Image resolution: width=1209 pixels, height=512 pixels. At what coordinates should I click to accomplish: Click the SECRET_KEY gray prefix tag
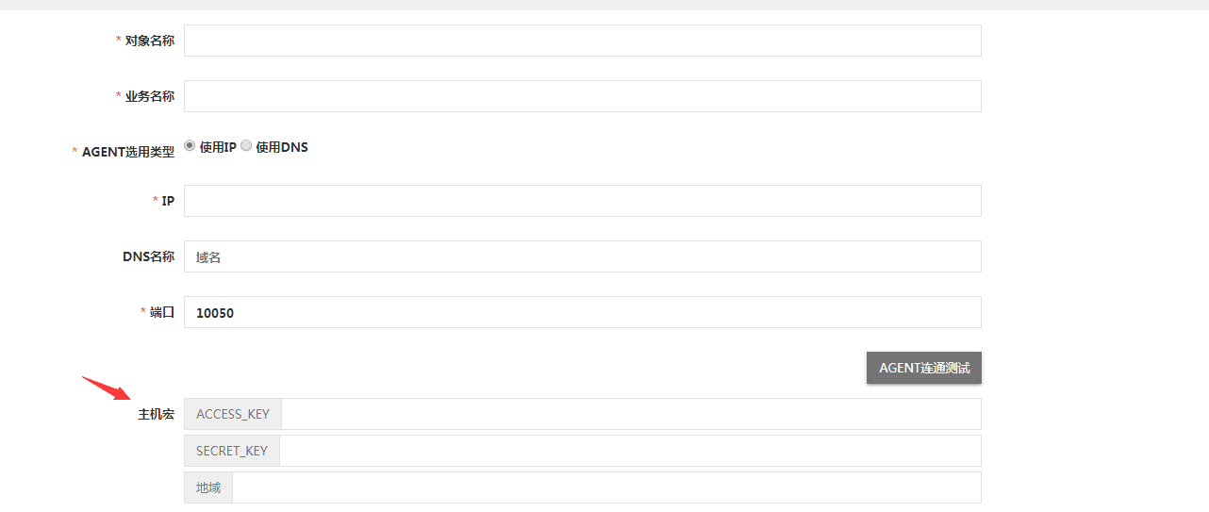point(232,451)
